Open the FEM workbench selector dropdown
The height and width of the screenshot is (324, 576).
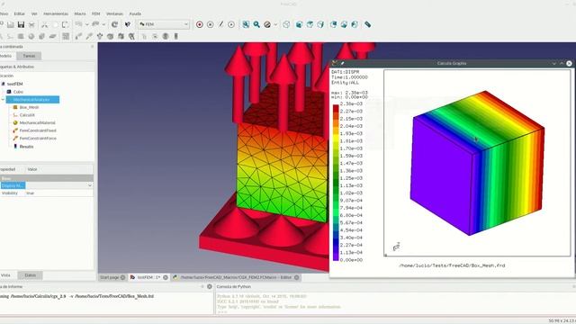coord(164,24)
